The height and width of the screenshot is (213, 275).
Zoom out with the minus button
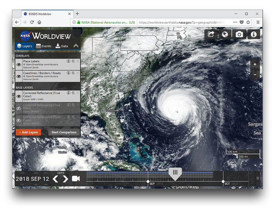[x=255, y=75]
